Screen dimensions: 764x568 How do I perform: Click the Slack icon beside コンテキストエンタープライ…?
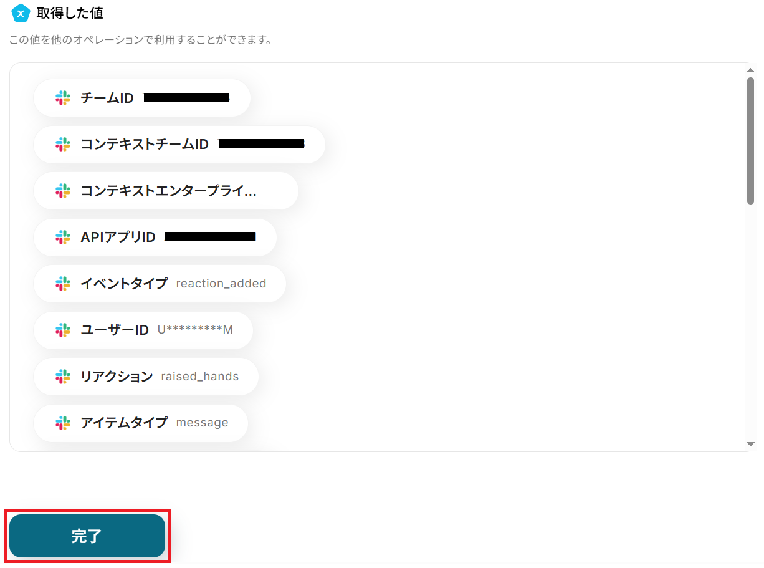tap(63, 191)
